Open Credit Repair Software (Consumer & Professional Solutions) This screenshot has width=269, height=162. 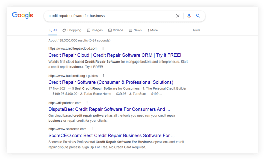click(x=111, y=82)
